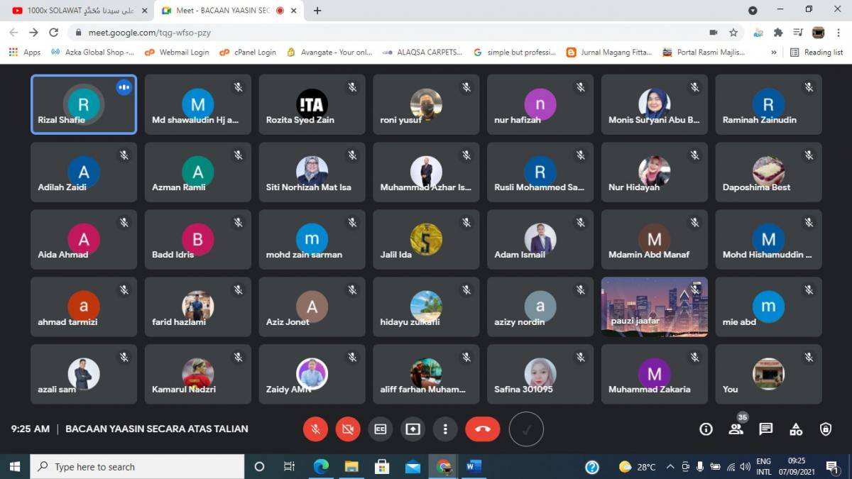Open the Reading list
The image size is (852, 479).
[x=816, y=52]
